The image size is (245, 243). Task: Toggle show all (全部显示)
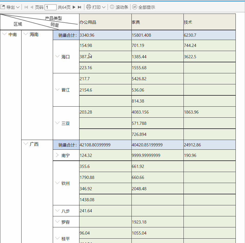(144, 7)
